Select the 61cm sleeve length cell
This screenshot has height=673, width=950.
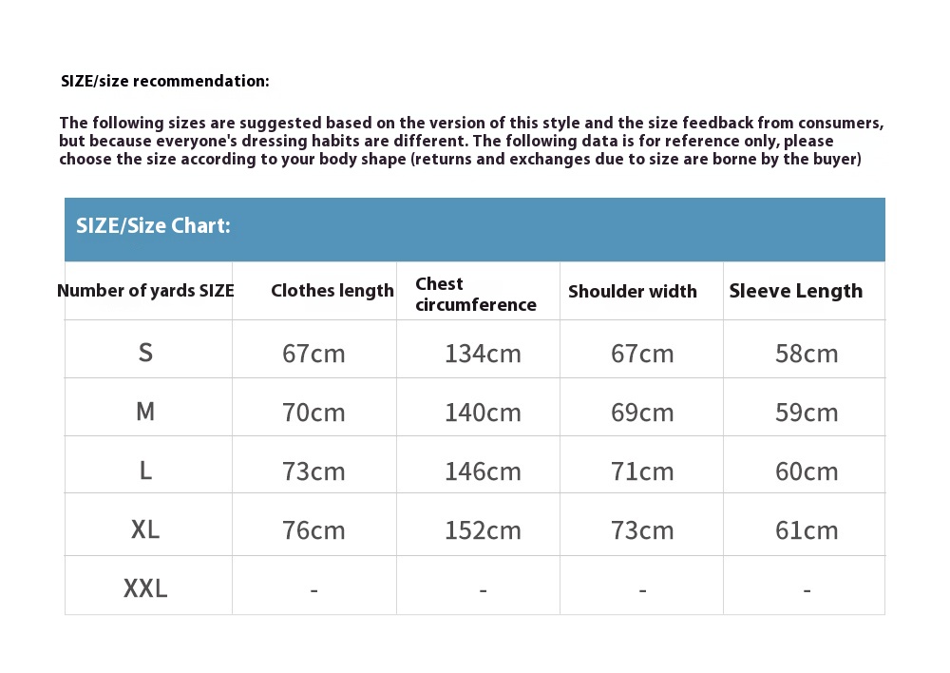807,530
